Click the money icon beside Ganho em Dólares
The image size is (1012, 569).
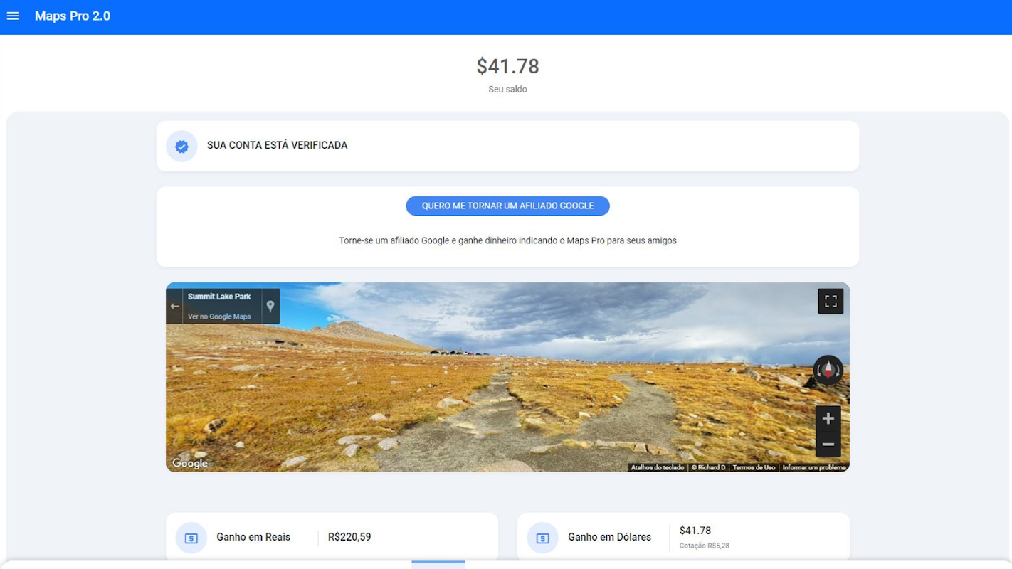click(542, 538)
